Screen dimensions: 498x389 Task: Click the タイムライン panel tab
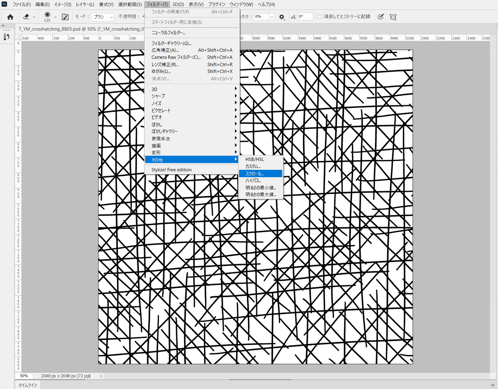pyautogui.click(x=27, y=385)
